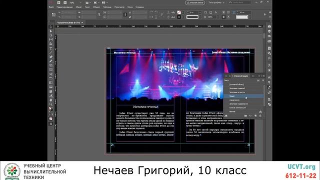The image size is (320, 180).
Task: Open the Character panel icon in dock
Action: point(269,77)
